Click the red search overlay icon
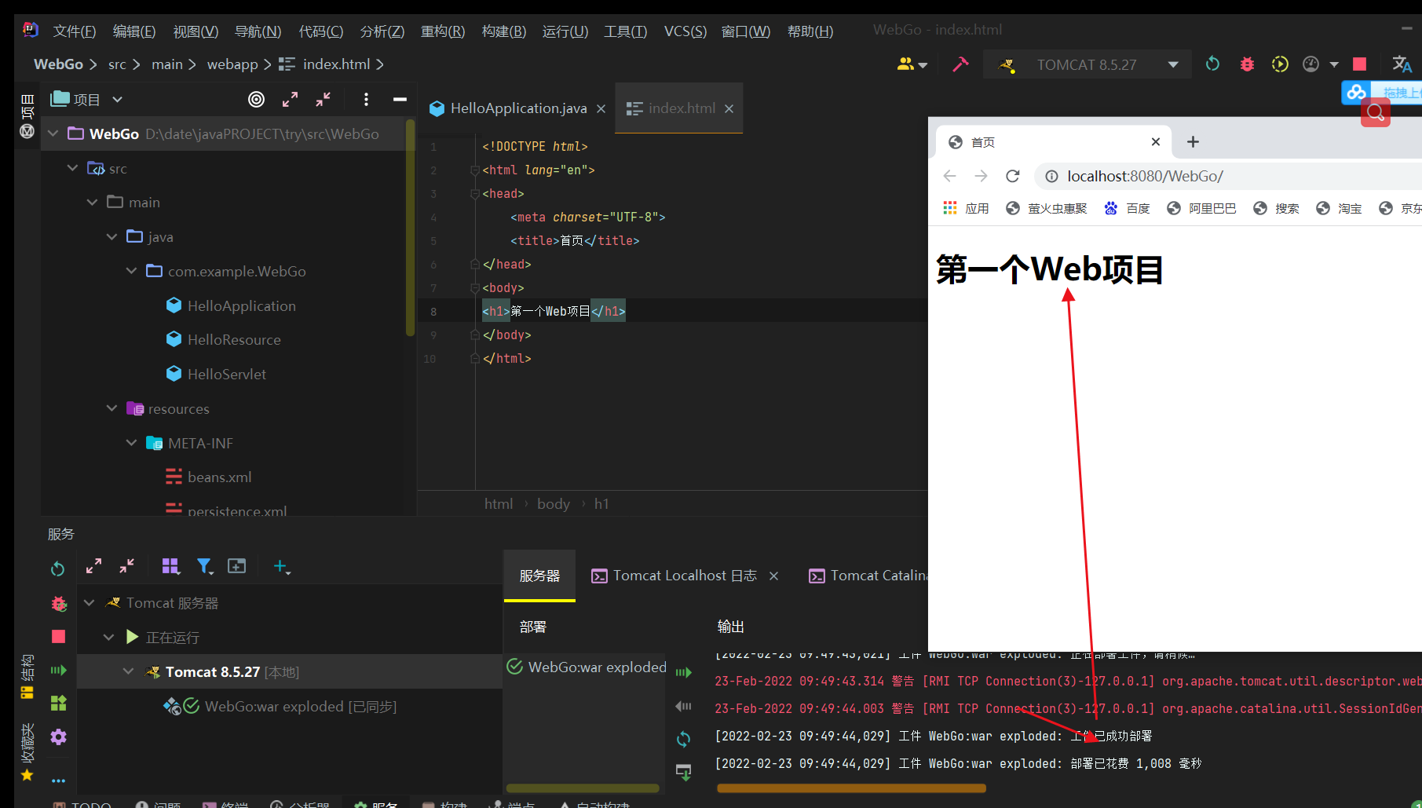 pos(1376,112)
